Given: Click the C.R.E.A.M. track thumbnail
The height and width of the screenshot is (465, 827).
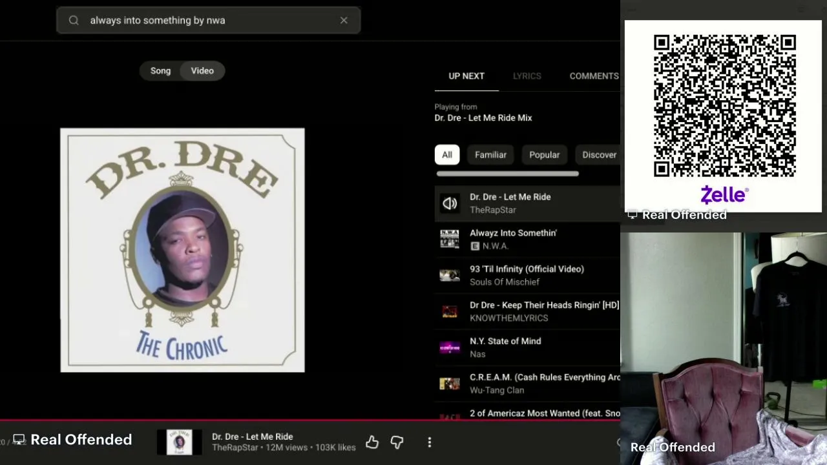Looking at the screenshot, I should pyautogui.click(x=450, y=384).
